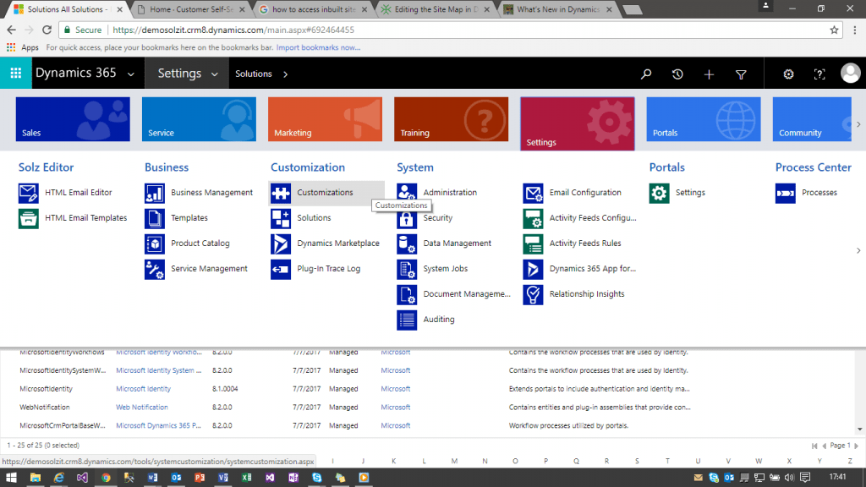The image size is (866, 487).
Task: Open the Customizations menu item
Action: pos(325,193)
